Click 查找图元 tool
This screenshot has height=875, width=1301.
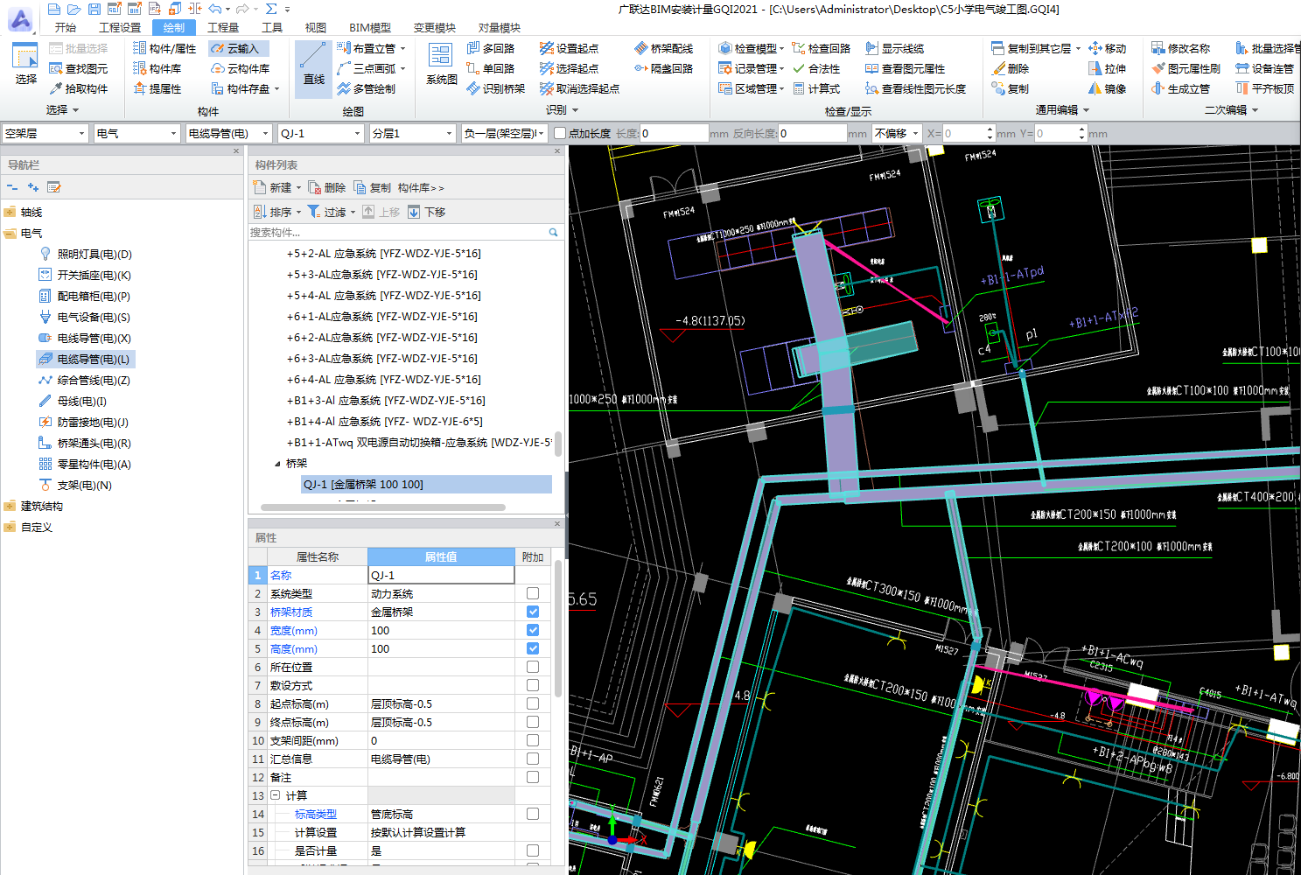[x=79, y=68]
